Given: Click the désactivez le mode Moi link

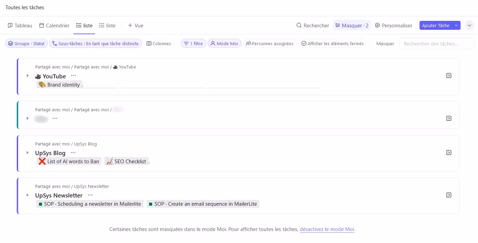Looking at the screenshot, I should pos(327,229).
